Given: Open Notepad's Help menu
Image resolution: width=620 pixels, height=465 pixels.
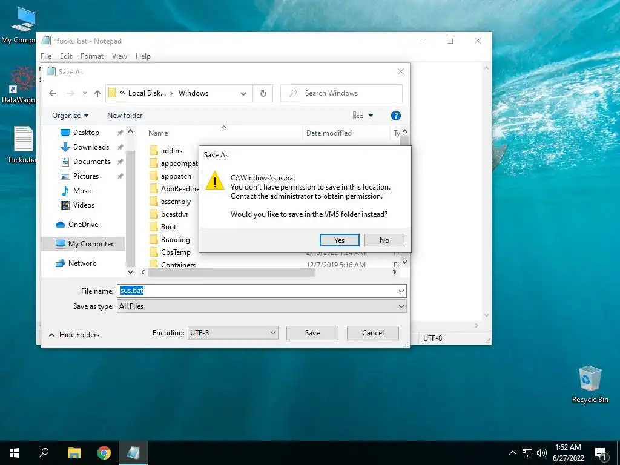Looking at the screenshot, I should coord(143,56).
